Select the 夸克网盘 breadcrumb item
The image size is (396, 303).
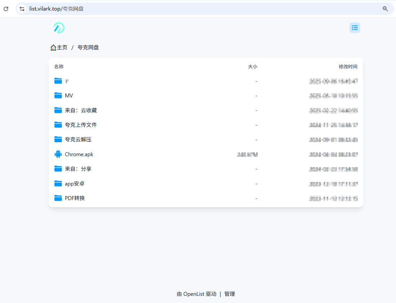coord(88,47)
